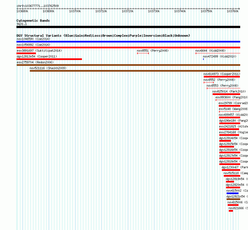248x230 pixels.
Task: Select the brown nsv521116 complex bar
Action: [x=135, y=71]
